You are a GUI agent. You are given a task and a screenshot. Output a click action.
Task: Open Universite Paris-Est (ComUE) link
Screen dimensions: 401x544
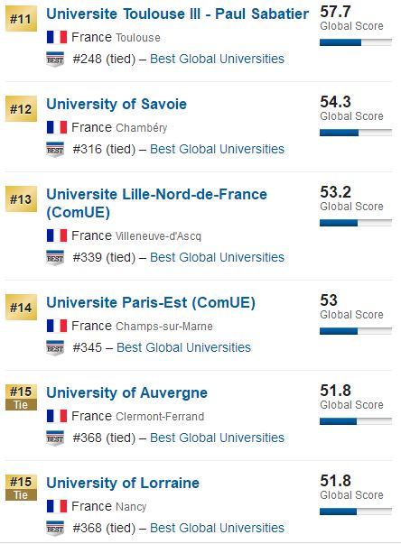(x=151, y=302)
